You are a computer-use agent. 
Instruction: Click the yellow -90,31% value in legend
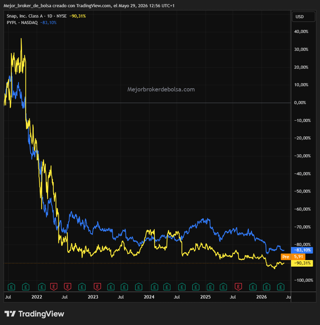(78, 16)
